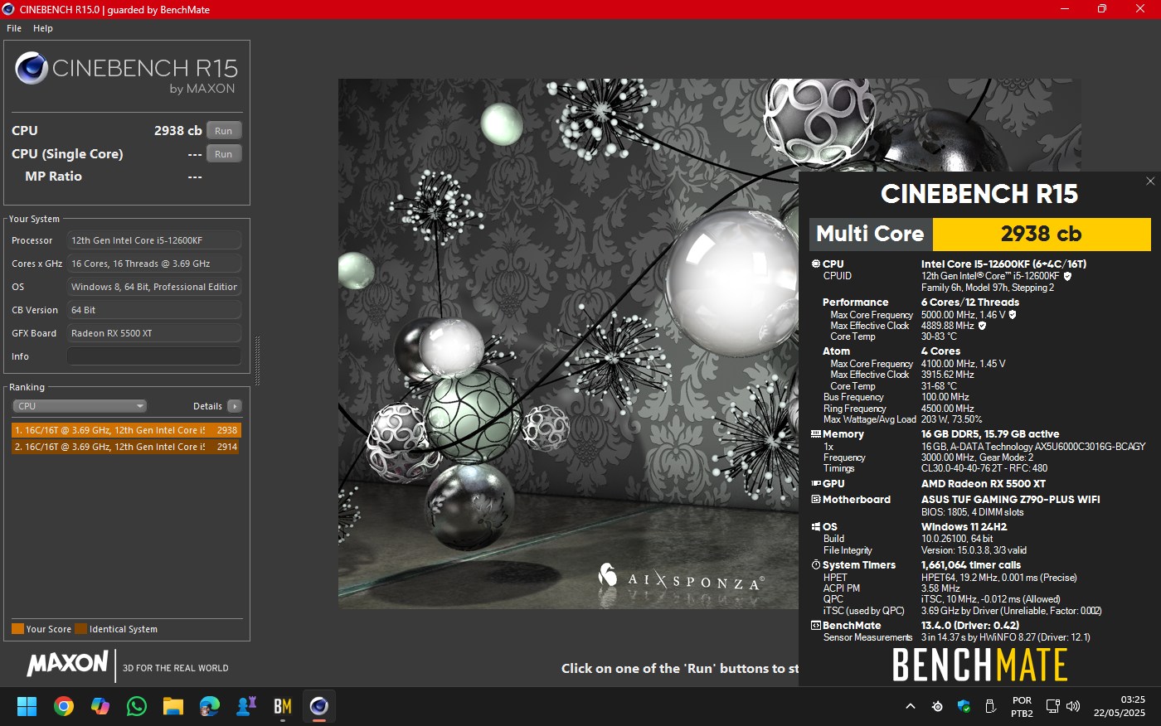
Task: Click the ASUS TUF GAMING Z790-PLUS WIFI text
Action: tap(1011, 500)
